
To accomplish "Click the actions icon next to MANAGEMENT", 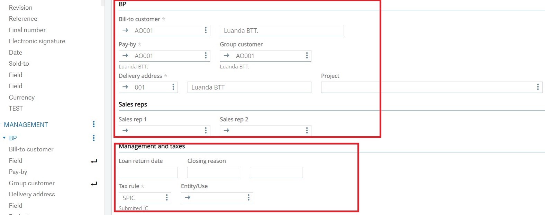I will 93,124.
